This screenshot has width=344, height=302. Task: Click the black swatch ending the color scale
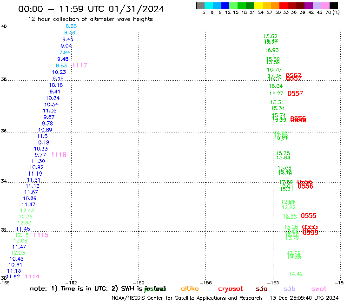(334, 6)
